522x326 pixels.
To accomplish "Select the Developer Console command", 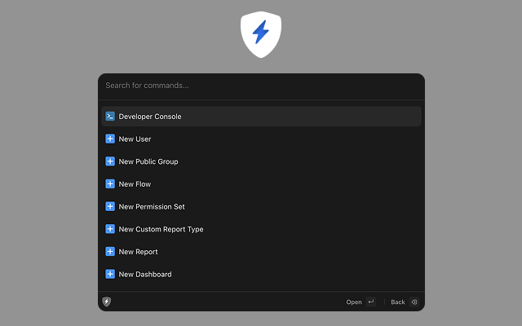I will (x=261, y=116).
